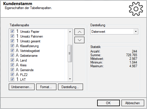Uncheck the LAT column checkbox
Viewport: 147px width, 109px height.
coord(12,79)
